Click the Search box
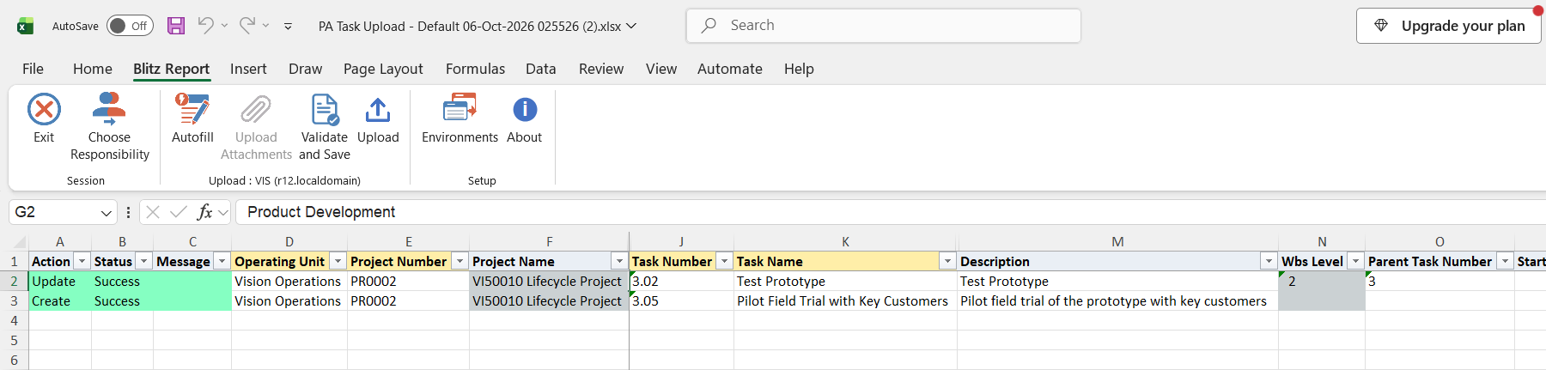 pyautogui.click(x=884, y=26)
